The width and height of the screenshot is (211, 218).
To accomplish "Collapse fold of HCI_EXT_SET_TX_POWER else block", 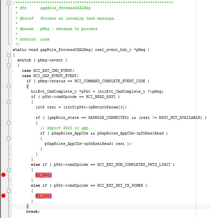I will [8, 191].
